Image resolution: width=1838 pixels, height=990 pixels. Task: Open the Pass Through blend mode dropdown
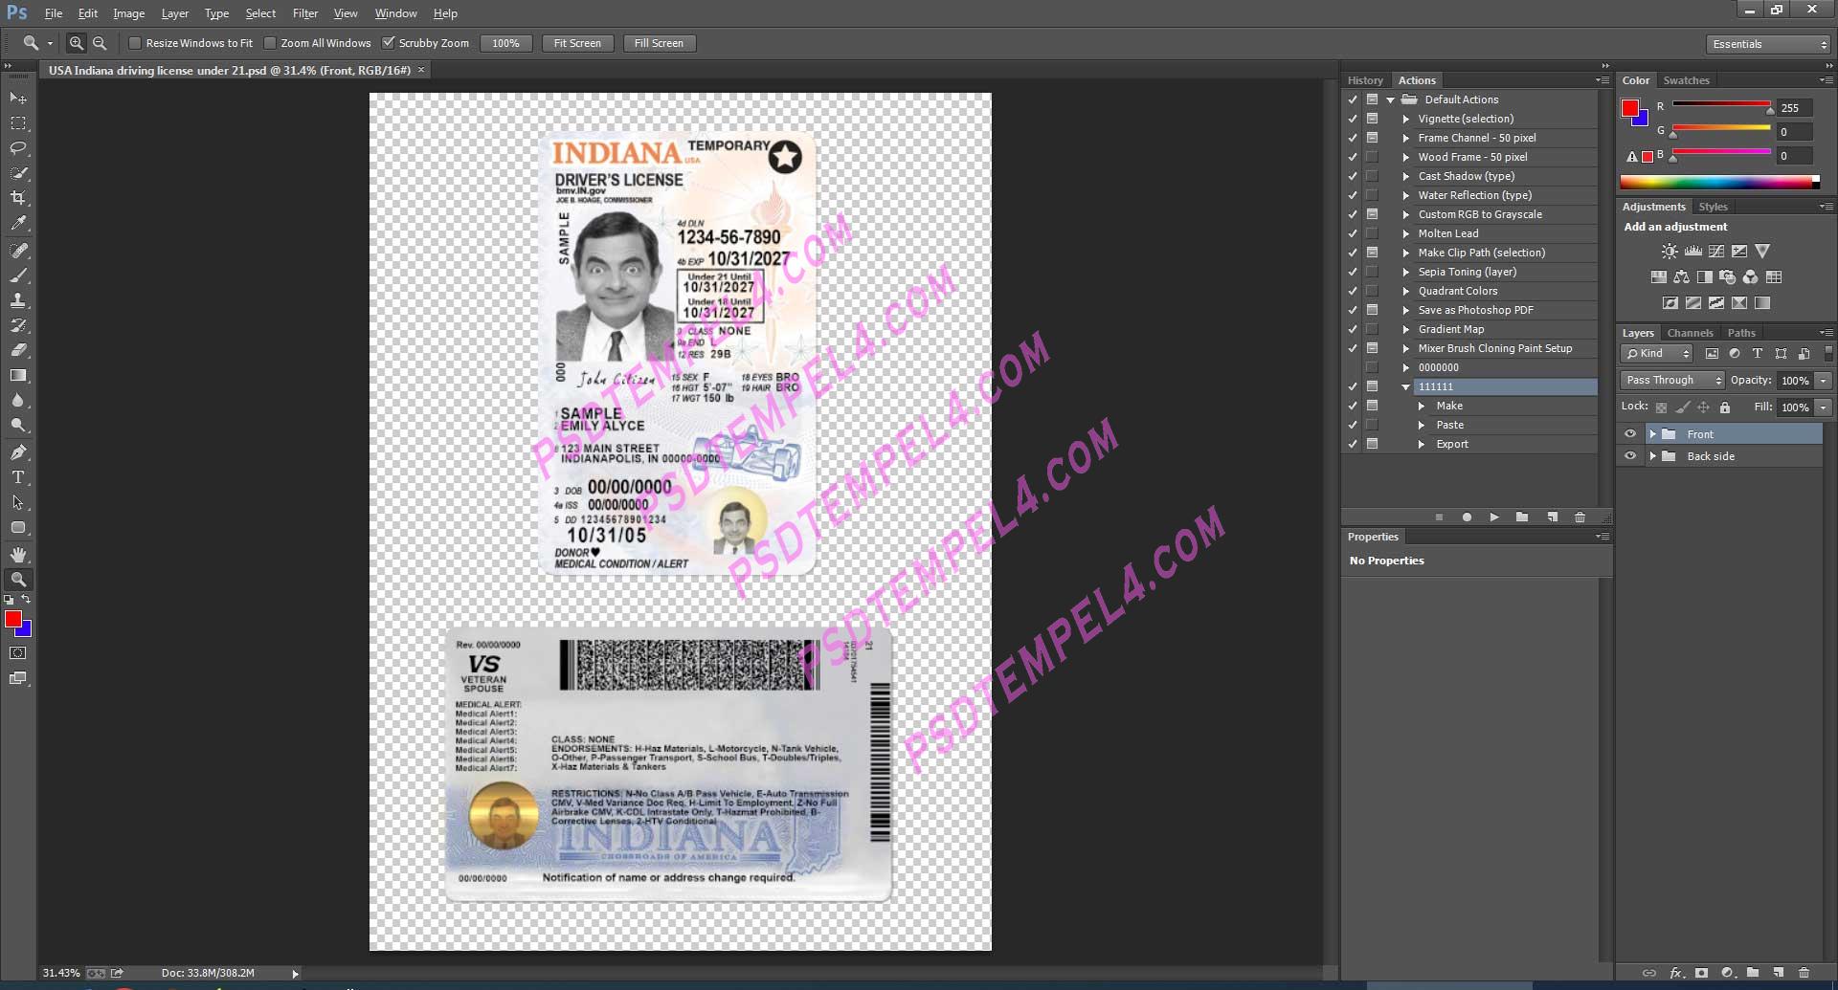tap(1671, 380)
